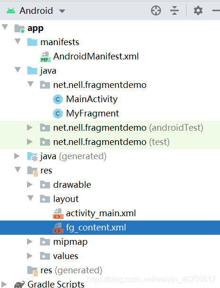This screenshot has width=220, height=288.
Task: Open the Android project view dropdown
Action: 62,11
